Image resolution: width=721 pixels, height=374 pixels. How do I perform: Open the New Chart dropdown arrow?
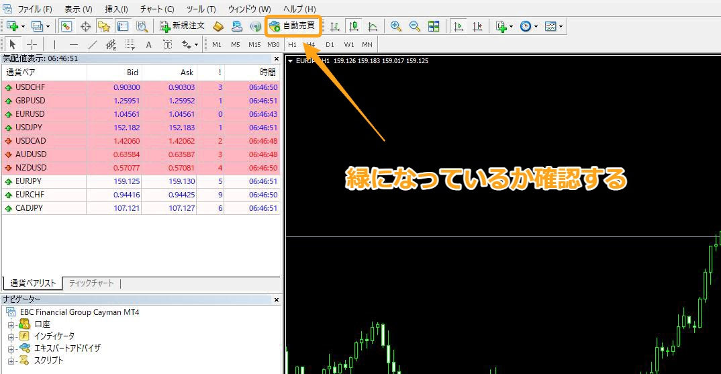pos(23,27)
